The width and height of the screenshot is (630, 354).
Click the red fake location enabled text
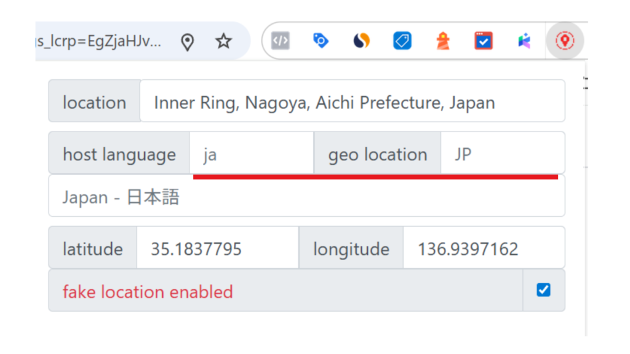click(148, 291)
